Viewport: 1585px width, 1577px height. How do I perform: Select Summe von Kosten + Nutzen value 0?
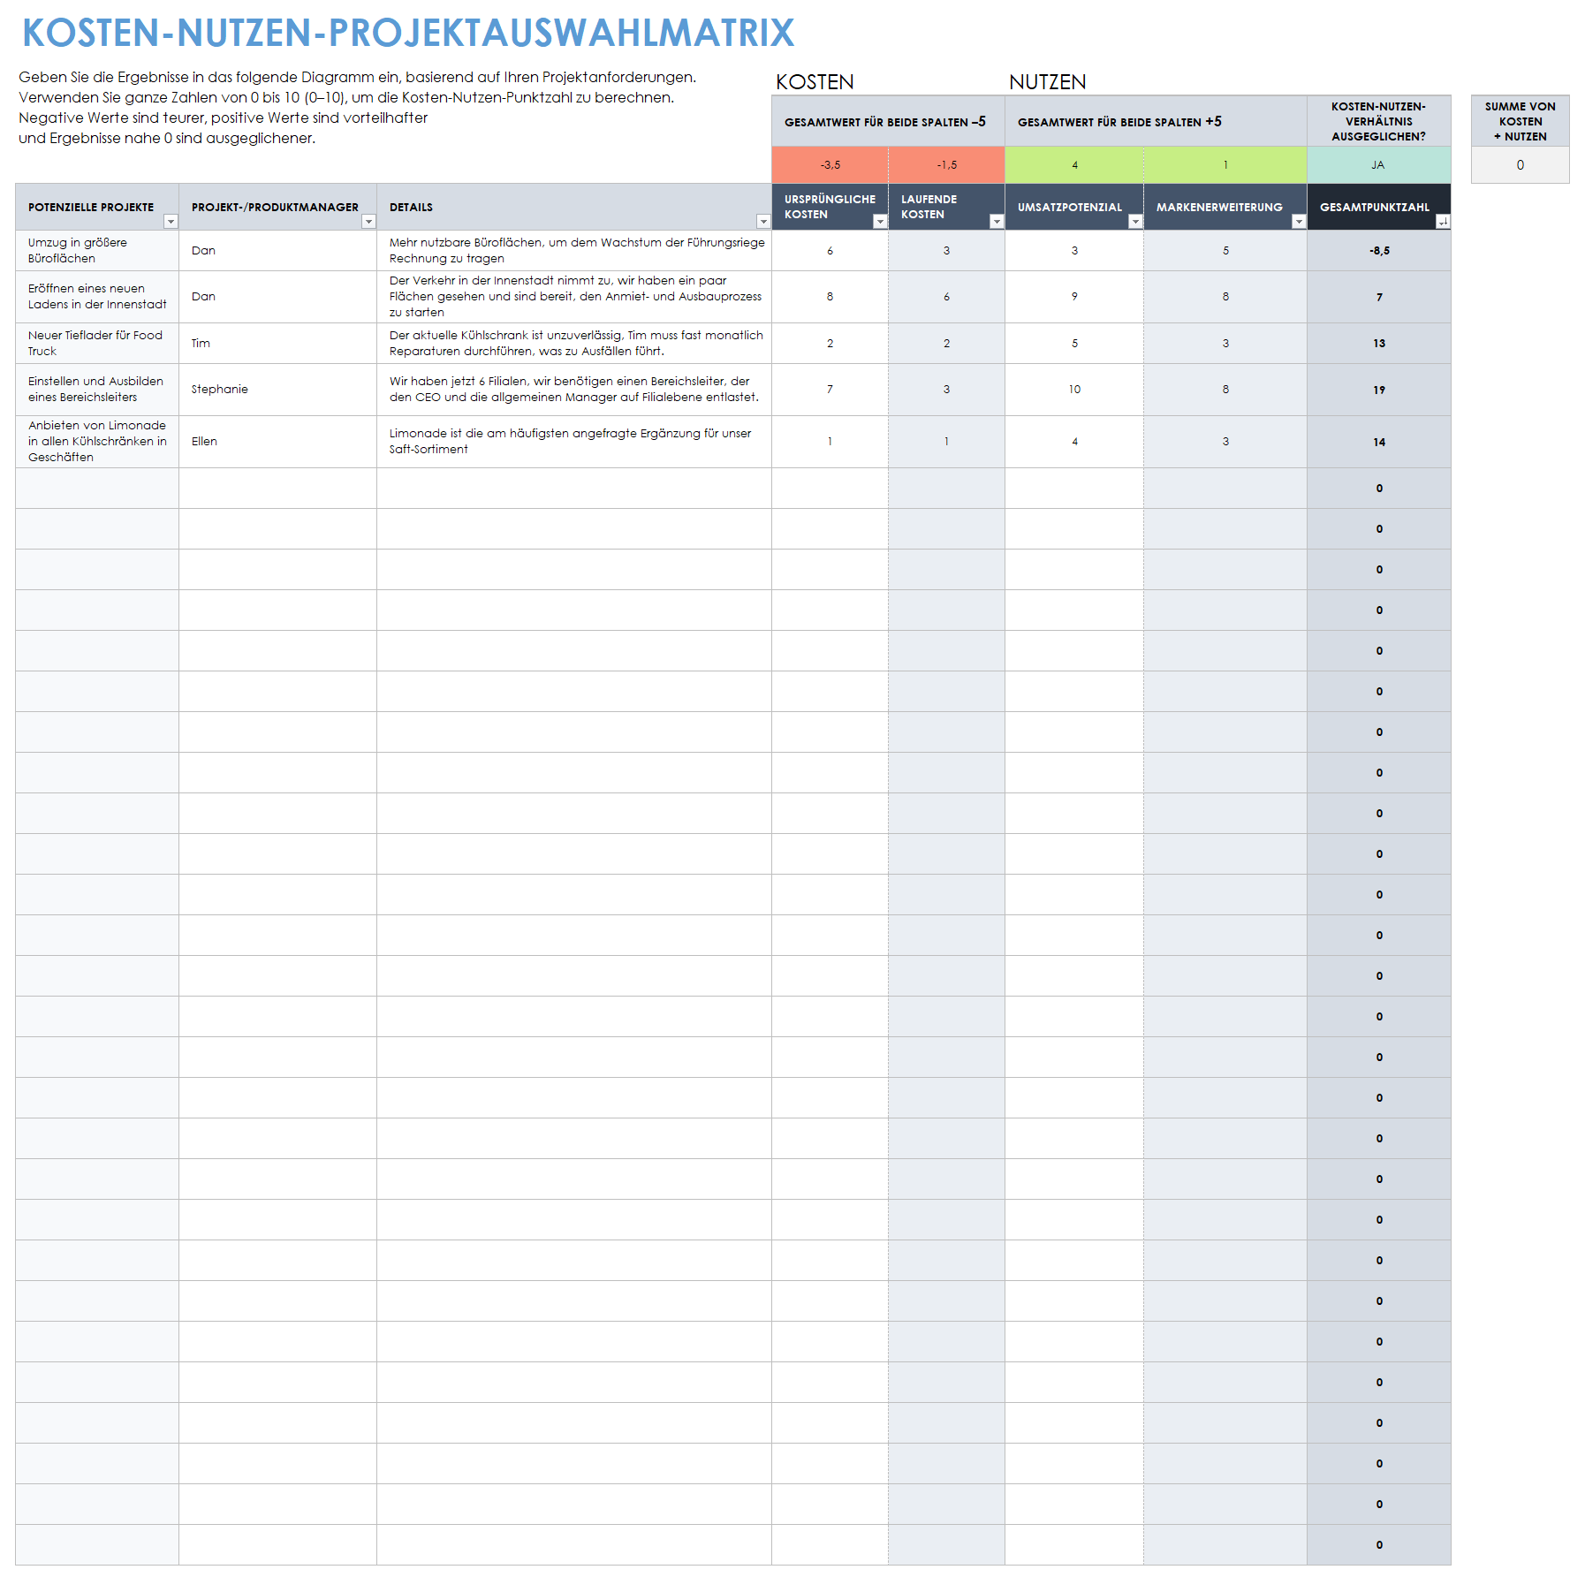pyautogui.click(x=1520, y=165)
